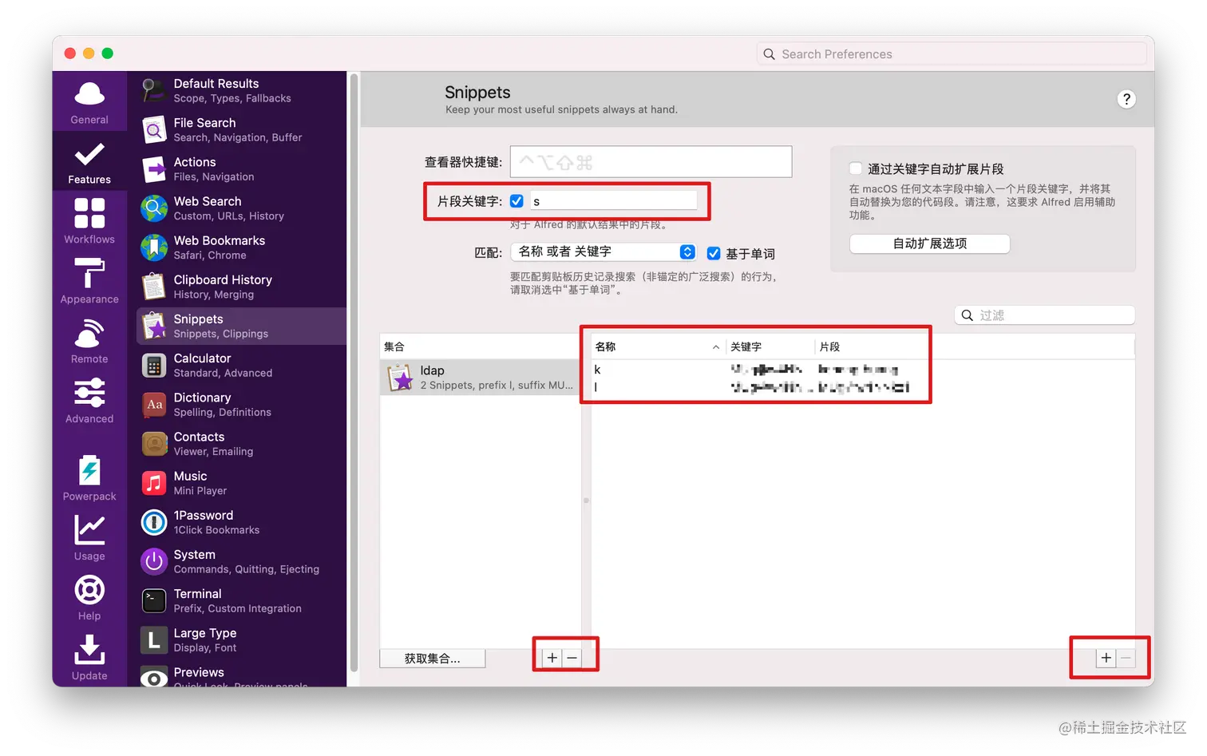Select the Clipboard History icon
Image resolution: width=1207 pixels, height=756 pixels.
click(x=154, y=287)
